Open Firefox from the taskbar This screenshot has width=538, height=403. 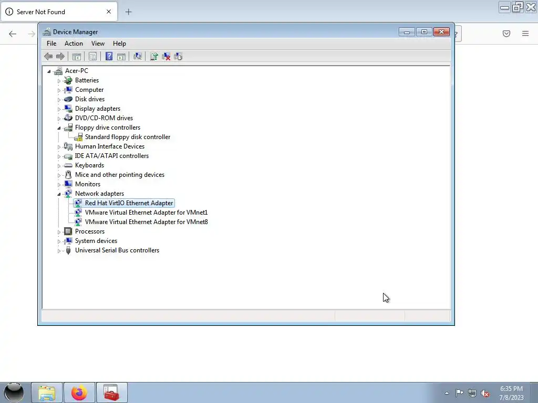tap(79, 393)
